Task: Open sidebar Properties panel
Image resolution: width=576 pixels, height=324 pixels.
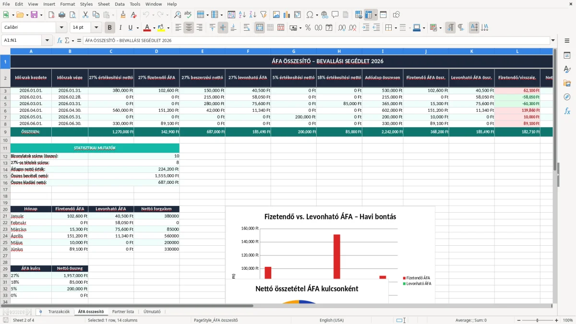Action: (x=567, y=56)
